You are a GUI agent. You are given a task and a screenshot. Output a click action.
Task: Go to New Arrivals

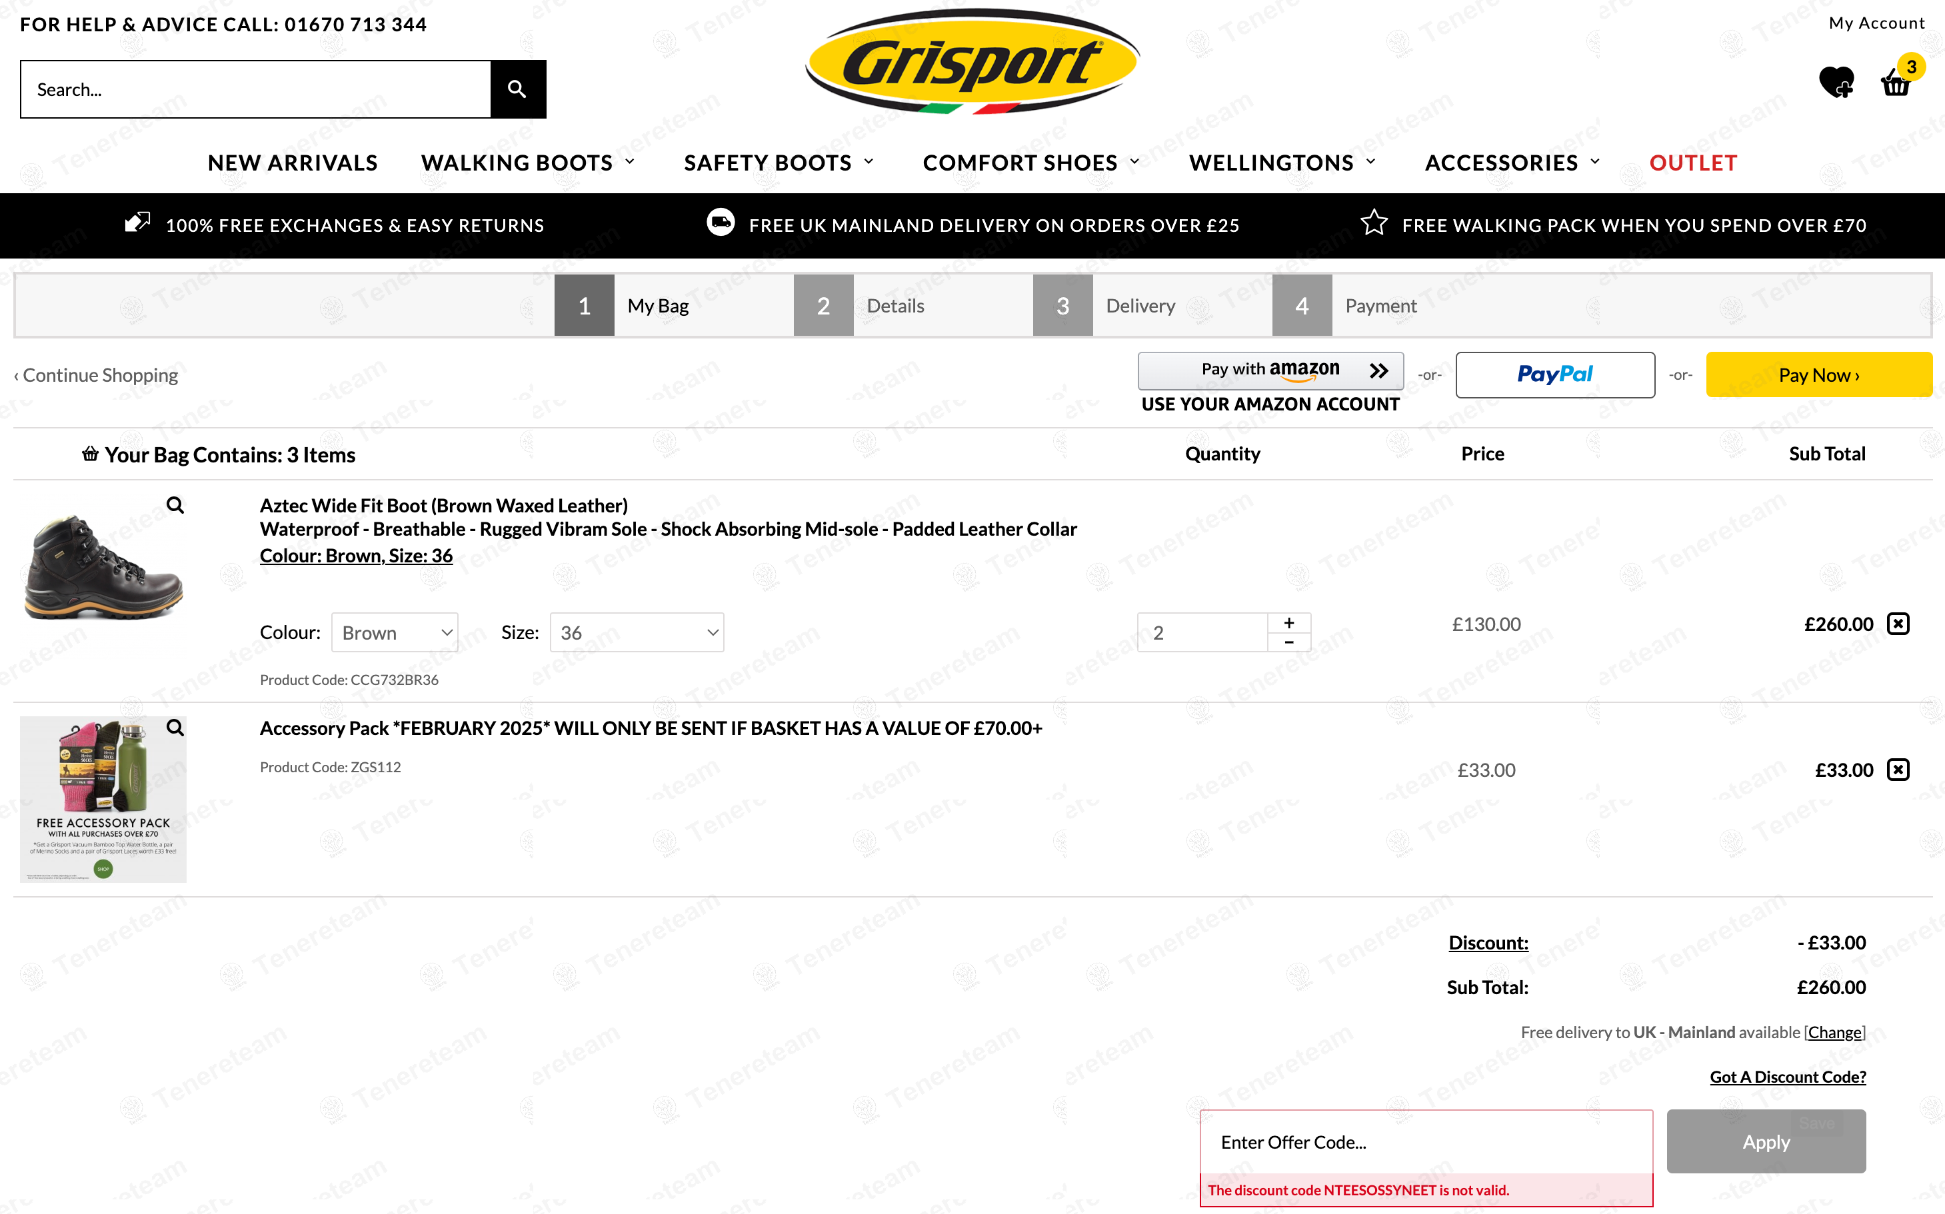[293, 163]
